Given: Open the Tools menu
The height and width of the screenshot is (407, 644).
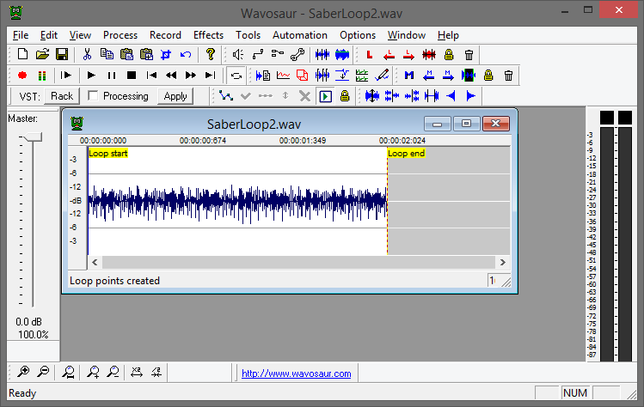Looking at the screenshot, I should click(248, 35).
